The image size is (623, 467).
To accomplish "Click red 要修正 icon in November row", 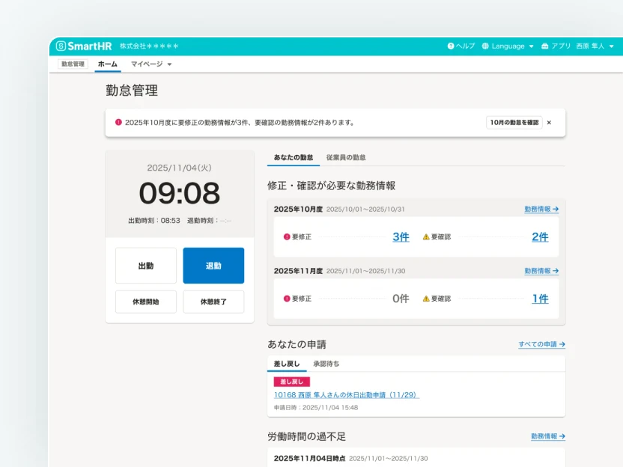I will (287, 299).
